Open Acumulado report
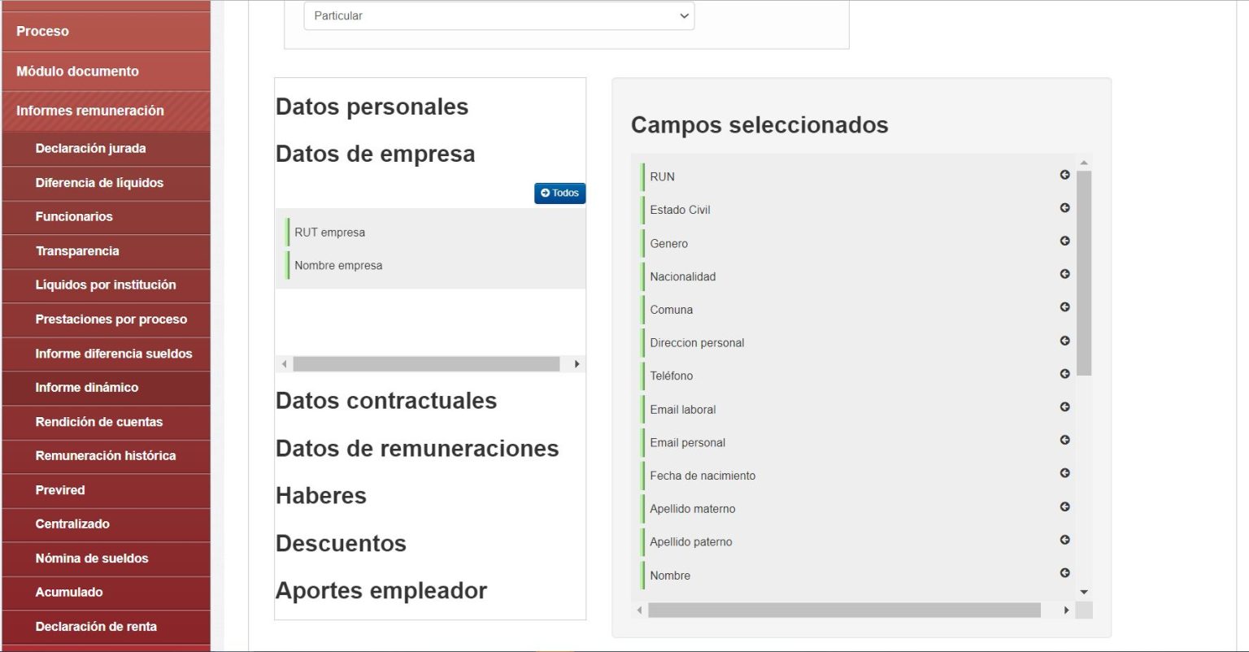This screenshot has width=1249, height=652. click(106, 593)
